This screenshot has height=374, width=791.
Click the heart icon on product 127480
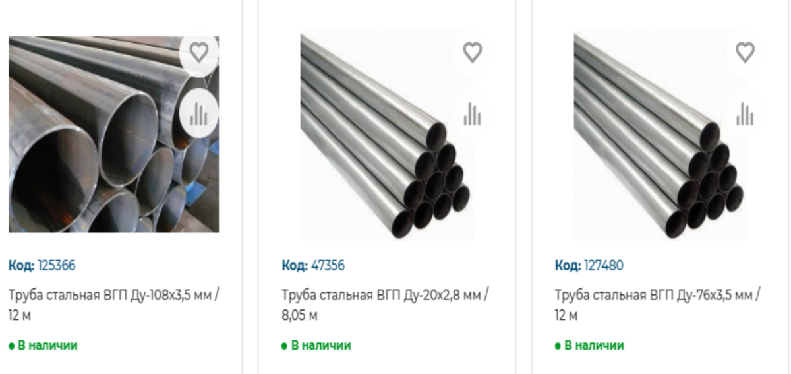745,51
